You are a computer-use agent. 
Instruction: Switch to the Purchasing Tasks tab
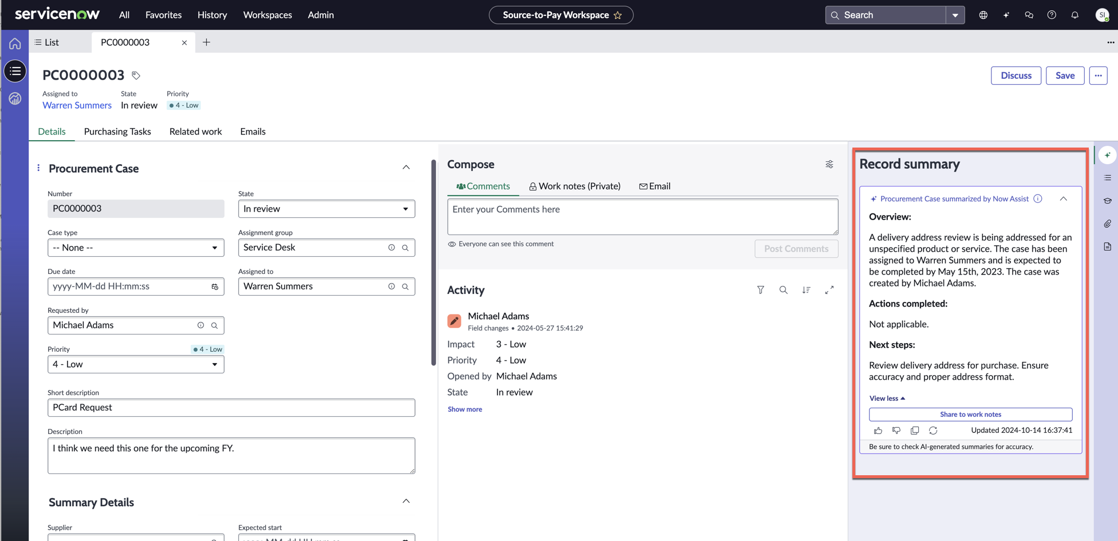(117, 132)
